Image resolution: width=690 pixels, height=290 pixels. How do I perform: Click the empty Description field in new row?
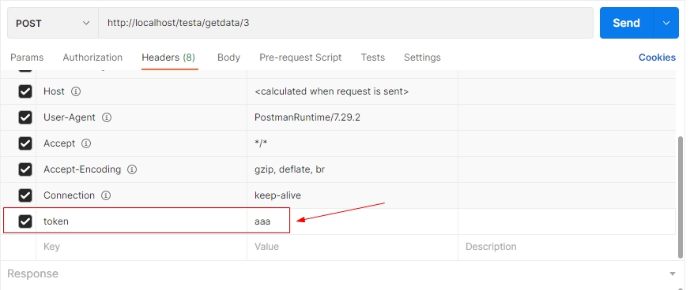(x=567, y=247)
